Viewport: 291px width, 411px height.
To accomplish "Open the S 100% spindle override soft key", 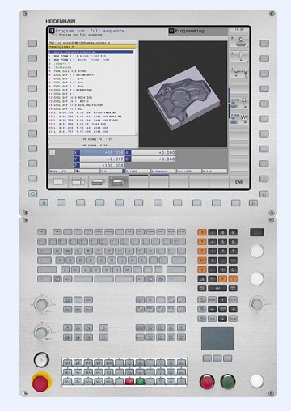I will [x=239, y=104].
